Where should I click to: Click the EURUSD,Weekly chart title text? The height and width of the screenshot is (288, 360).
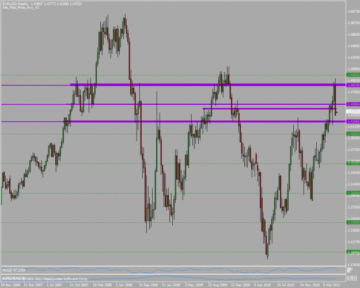[x=16, y=4]
